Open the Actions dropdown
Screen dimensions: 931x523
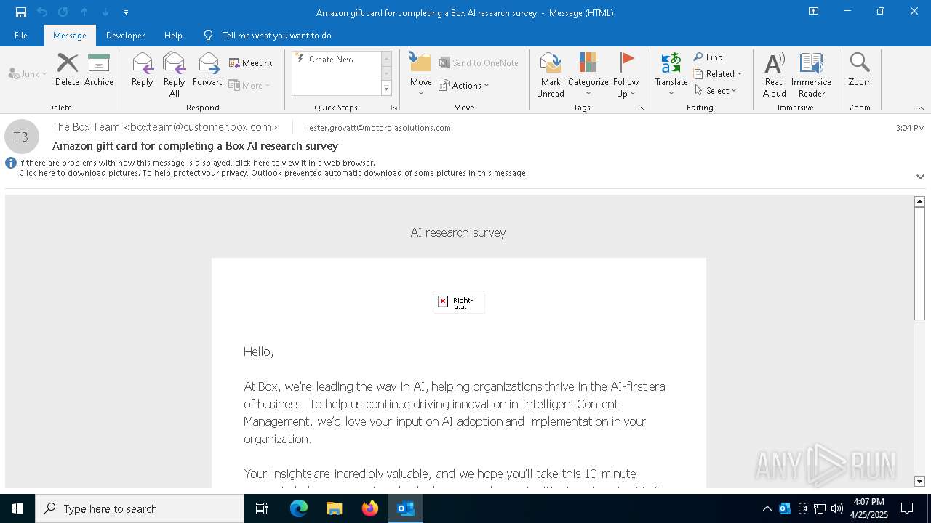(464, 85)
